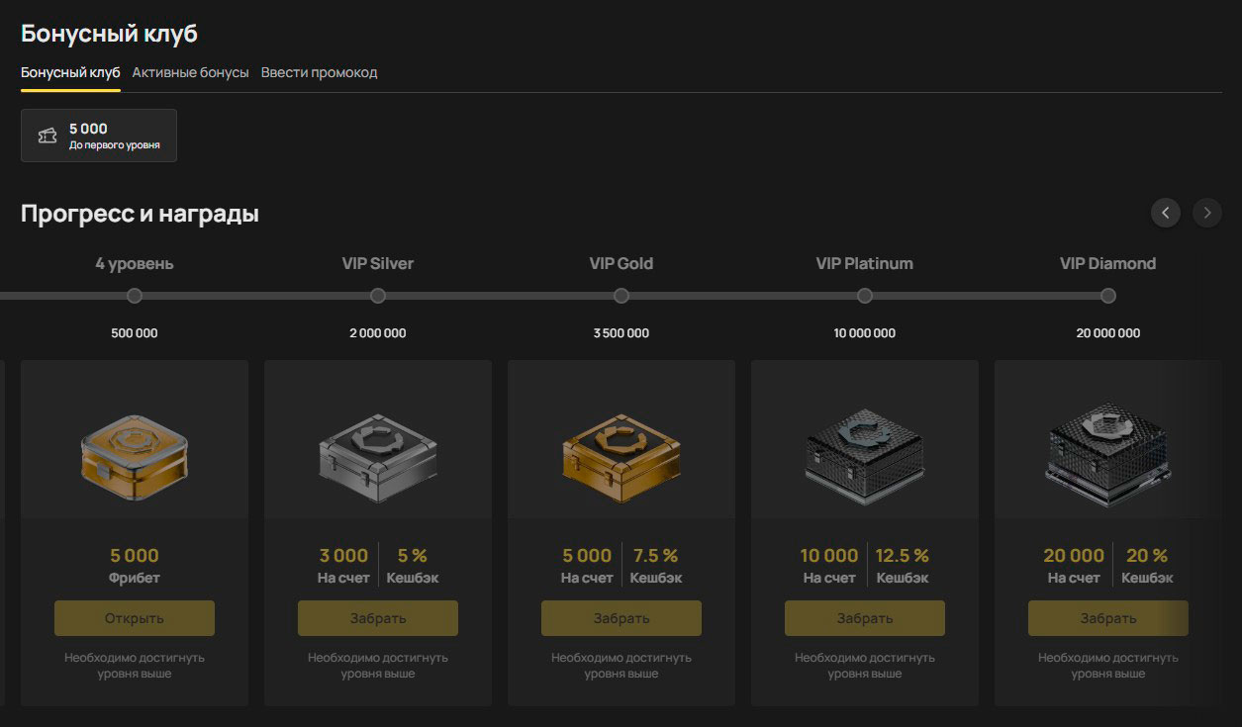Image resolution: width=1242 pixels, height=727 pixels.
Task: Click the VIP Diamond progress marker
Action: 1108,296
